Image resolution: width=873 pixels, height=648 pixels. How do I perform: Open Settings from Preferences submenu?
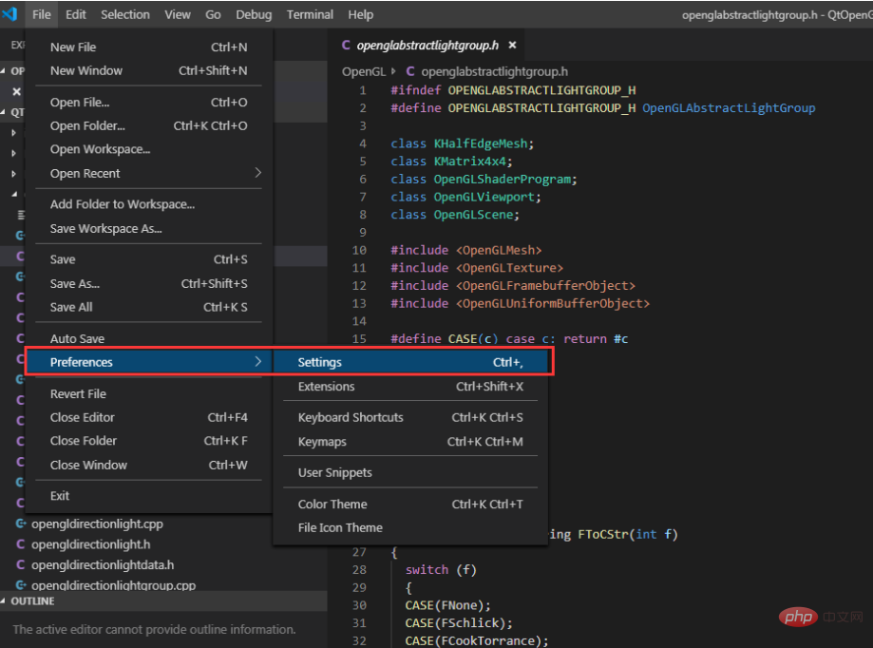410,362
